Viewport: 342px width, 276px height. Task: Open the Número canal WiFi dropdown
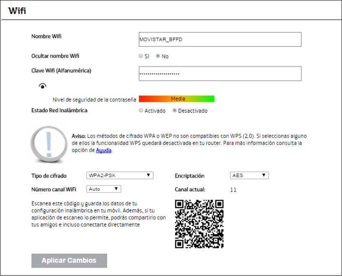(104, 189)
